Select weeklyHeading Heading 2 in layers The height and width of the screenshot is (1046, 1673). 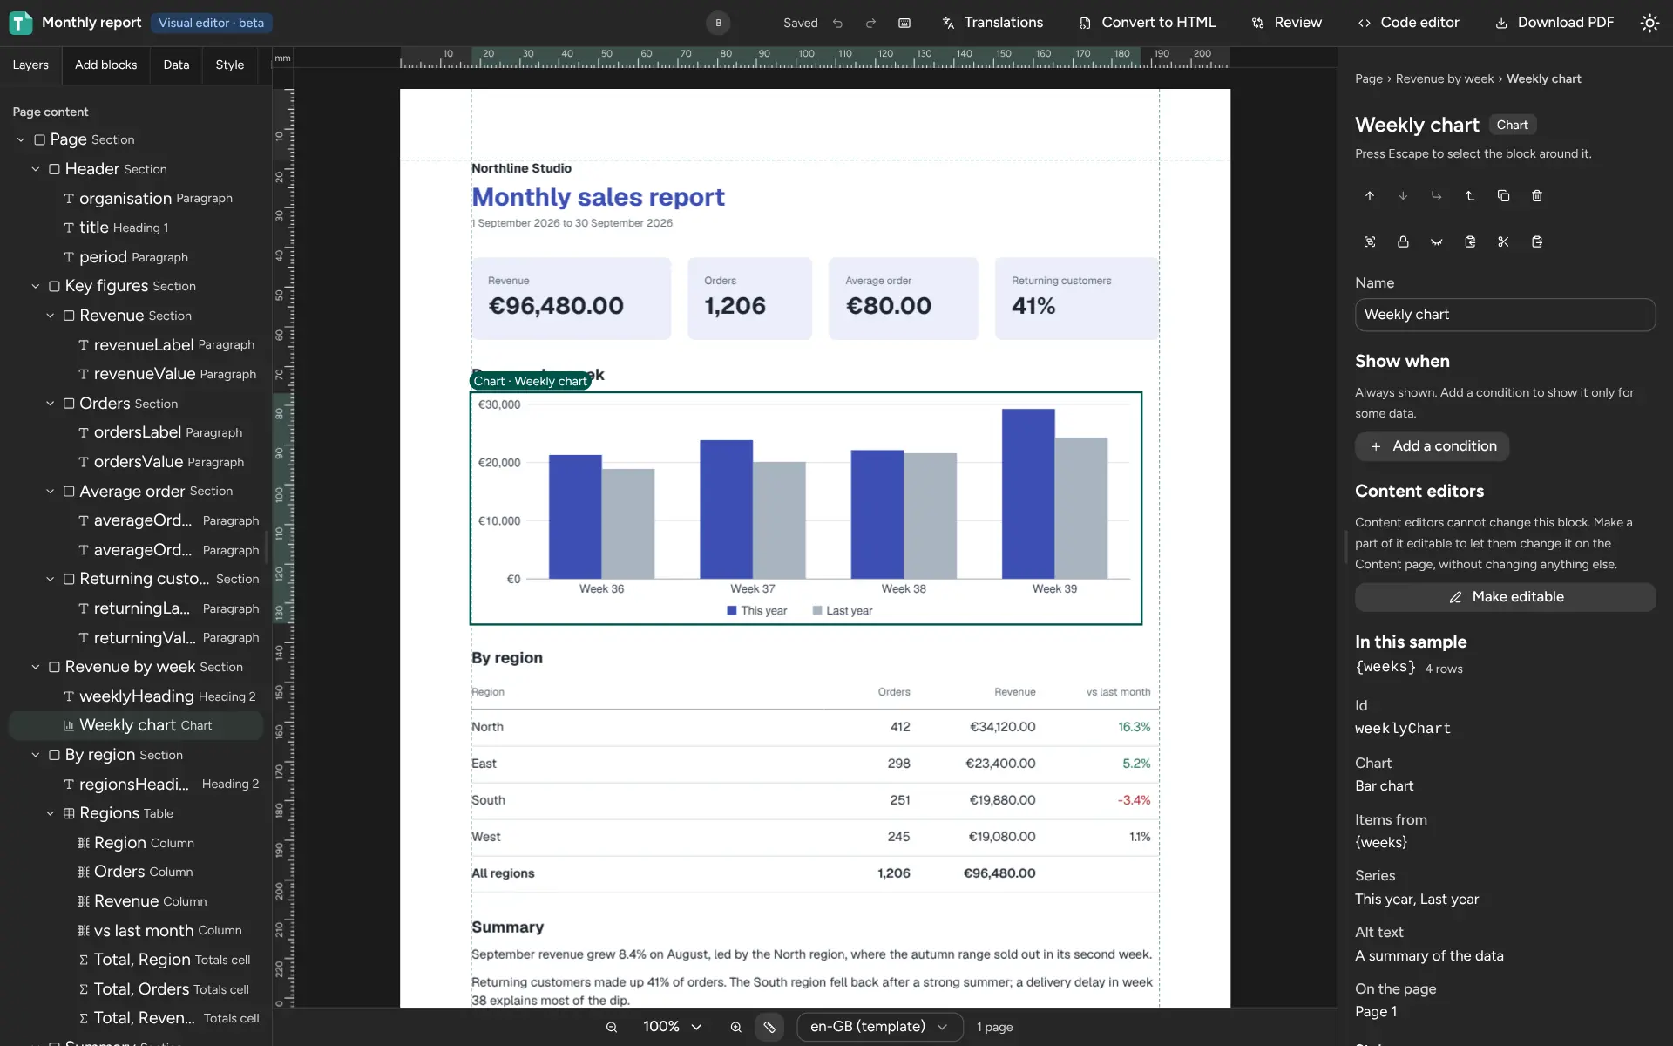[135, 696]
